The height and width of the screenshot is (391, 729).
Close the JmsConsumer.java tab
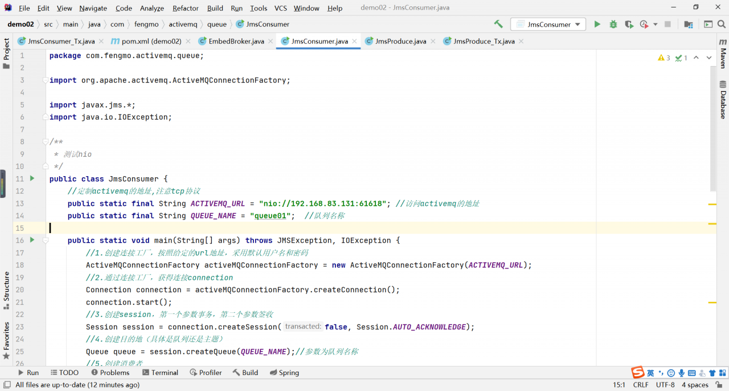(x=354, y=41)
